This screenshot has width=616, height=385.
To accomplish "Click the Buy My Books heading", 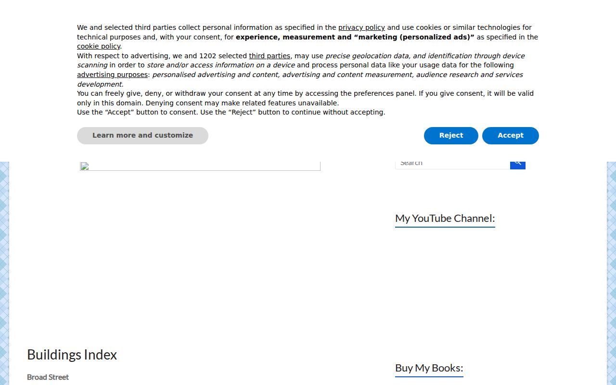I will click(x=429, y=368).
